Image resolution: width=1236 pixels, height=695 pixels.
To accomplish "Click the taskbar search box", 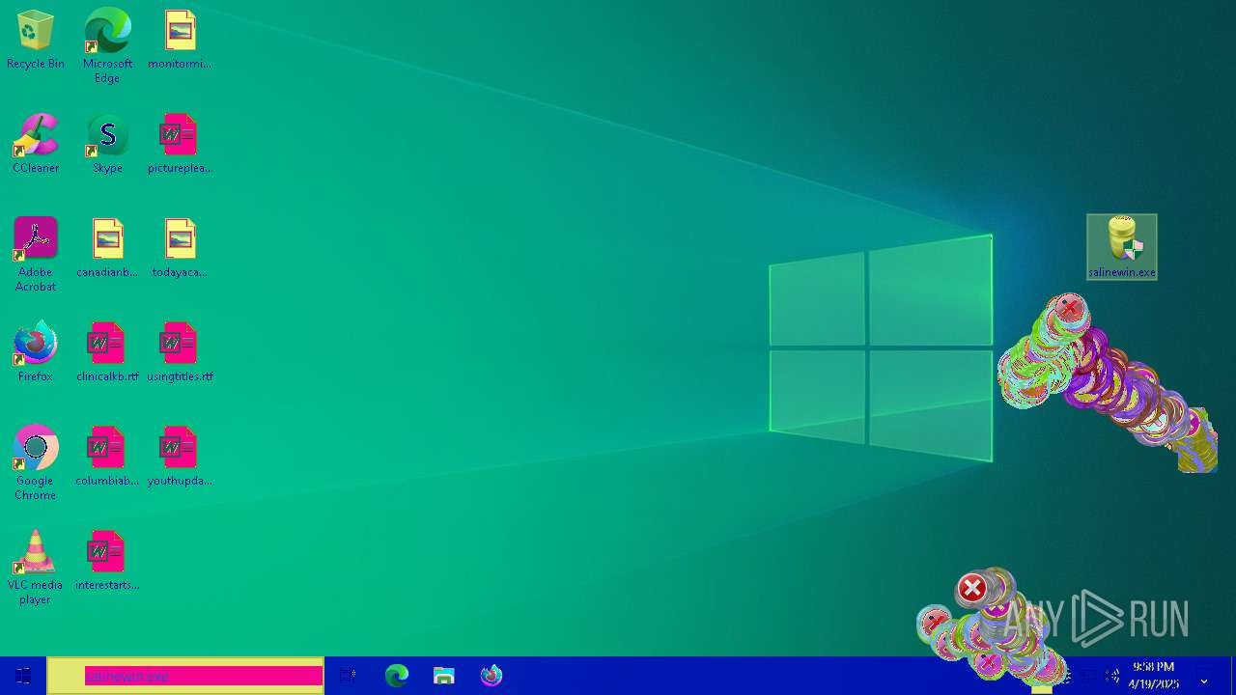I will click(x=185, y=676).
